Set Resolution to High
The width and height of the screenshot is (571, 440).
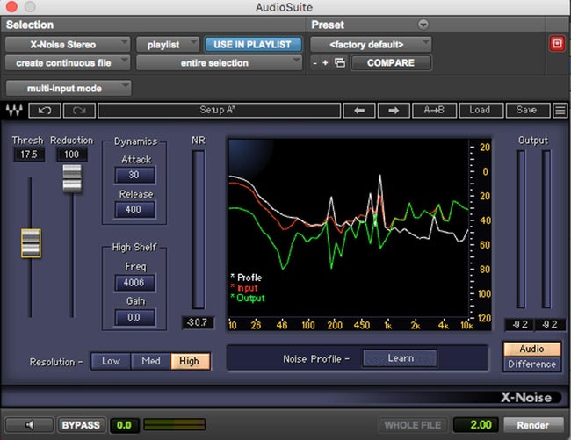(190, 361)
